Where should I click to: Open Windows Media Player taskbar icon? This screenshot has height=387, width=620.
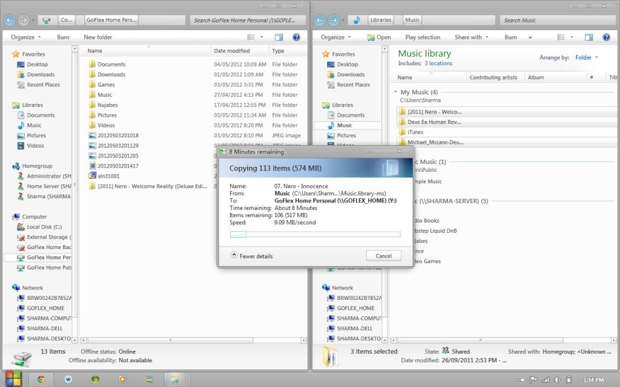[122, 380]
